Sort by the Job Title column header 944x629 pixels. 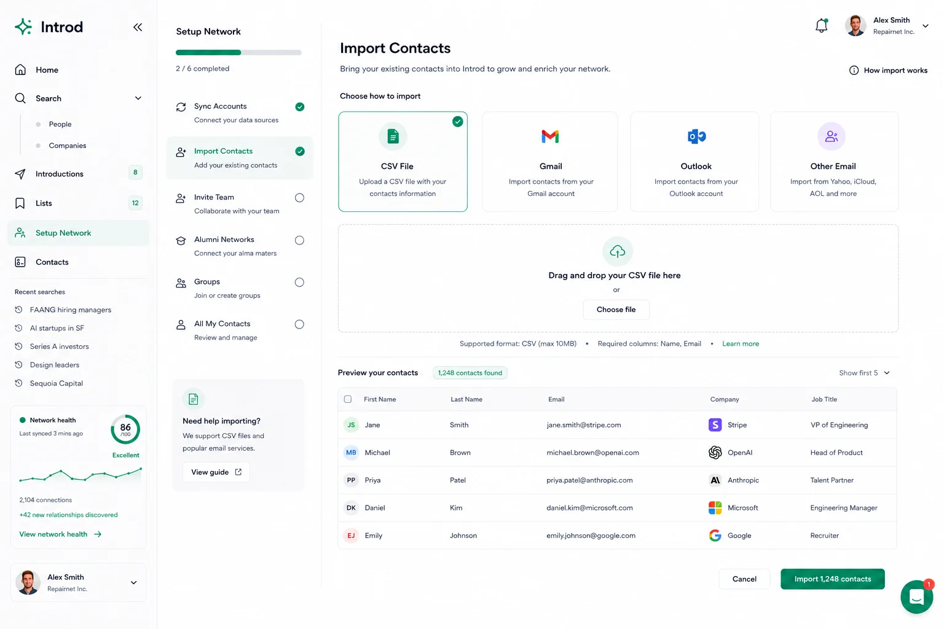824,399
